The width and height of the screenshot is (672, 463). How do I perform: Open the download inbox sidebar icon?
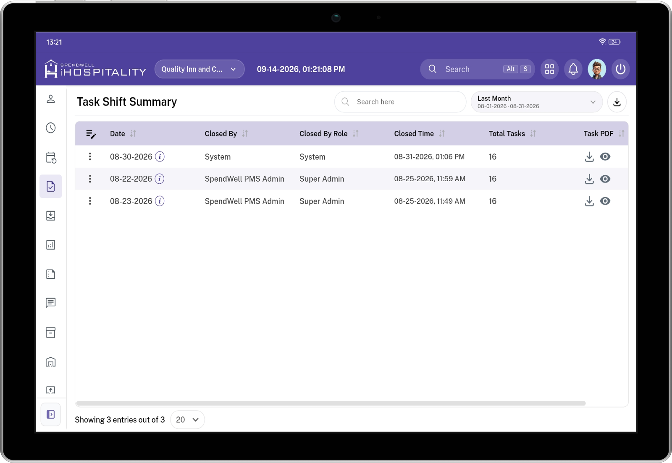click(51, 216)
